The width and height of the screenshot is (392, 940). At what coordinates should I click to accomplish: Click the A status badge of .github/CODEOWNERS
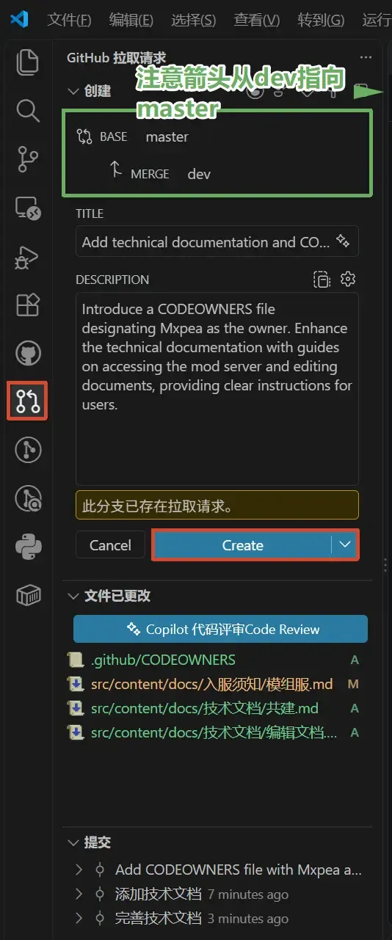355,660
